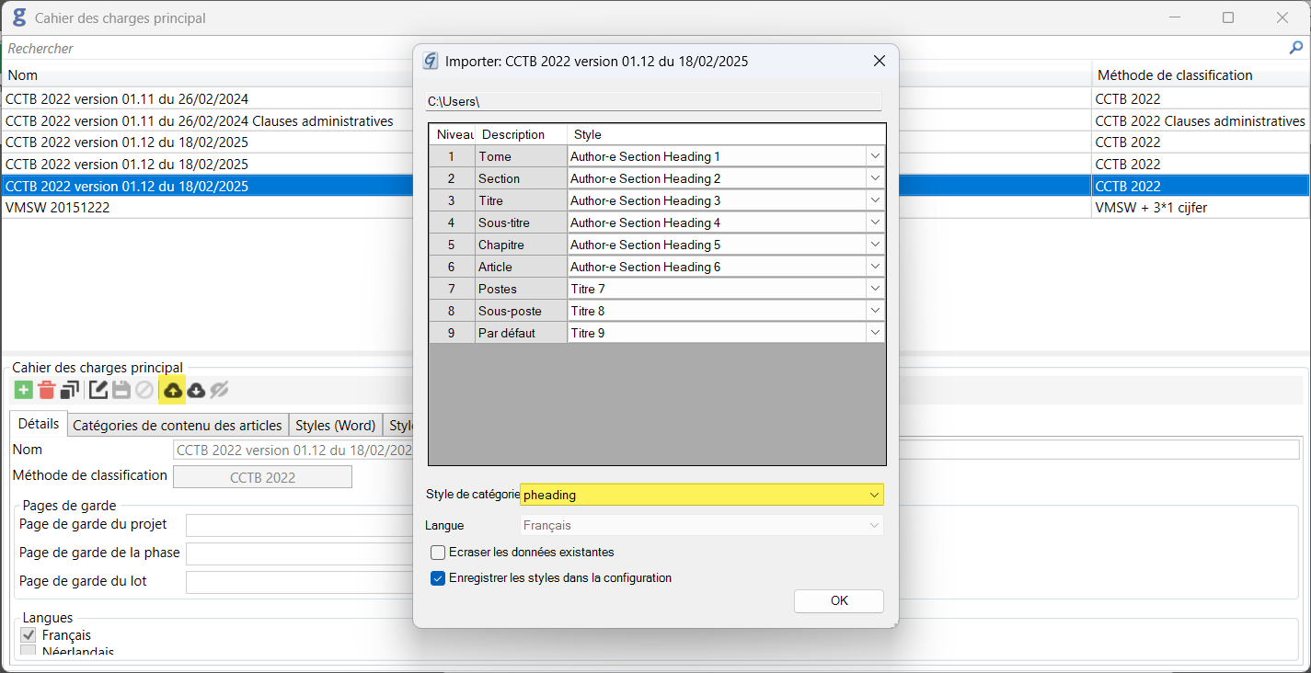Screen dimensions: 1311x673
Task: Click the duplicate copy icon
Action: tap(69, 390)
